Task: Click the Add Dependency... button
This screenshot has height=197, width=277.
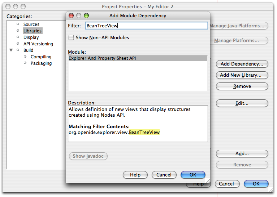Action: 242,64
